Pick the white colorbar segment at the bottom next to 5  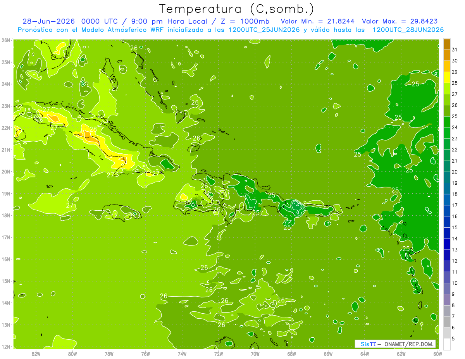447,344
